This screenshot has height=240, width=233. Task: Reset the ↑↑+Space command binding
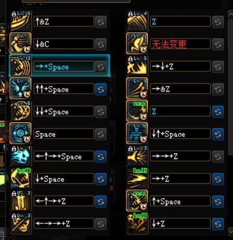[101, 90]
